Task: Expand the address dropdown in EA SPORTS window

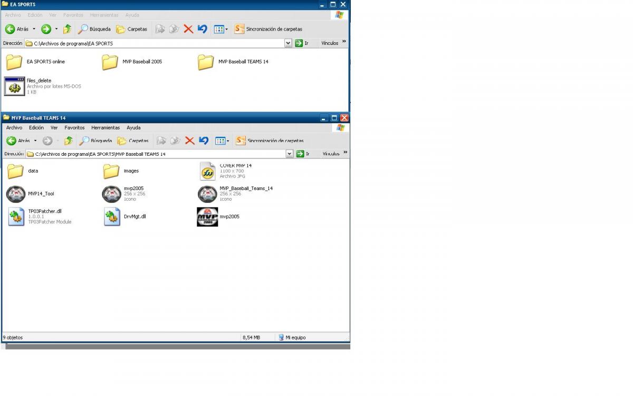Action: (x=288, y=43)
